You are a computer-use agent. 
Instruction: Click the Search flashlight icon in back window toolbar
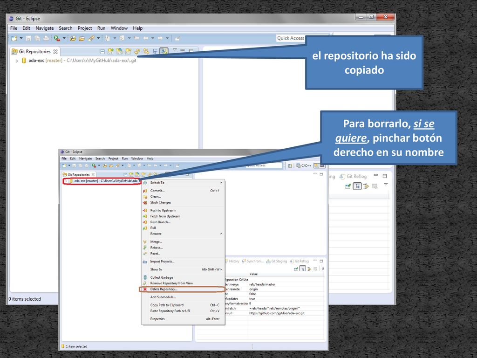[91, 38]
